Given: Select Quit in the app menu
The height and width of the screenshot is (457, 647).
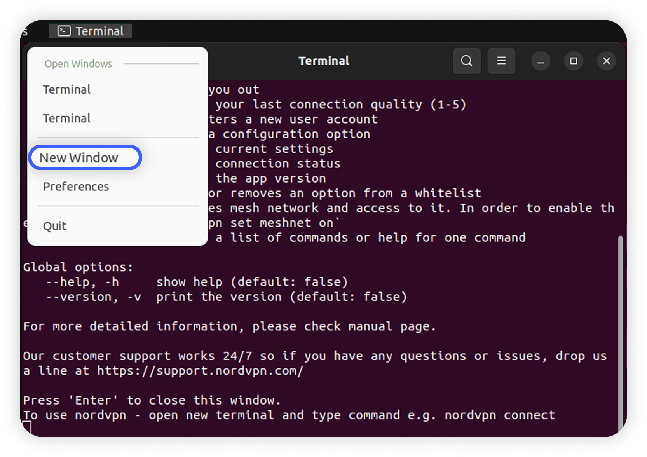Looking at the screenshot, I should tap(55, 226).
